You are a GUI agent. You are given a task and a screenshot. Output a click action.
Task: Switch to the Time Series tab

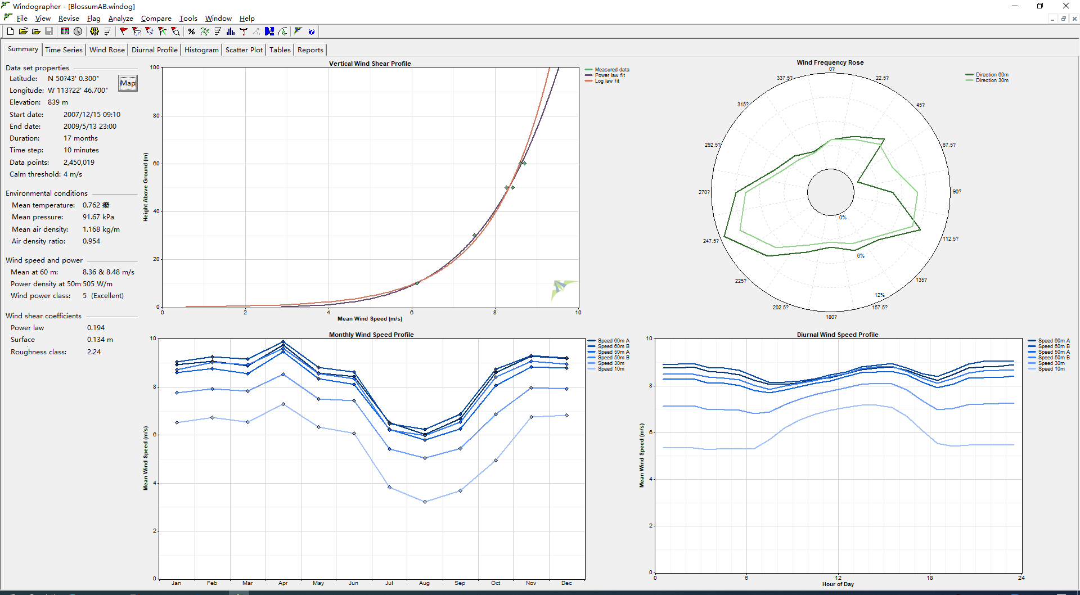click(x=64, y=50)
